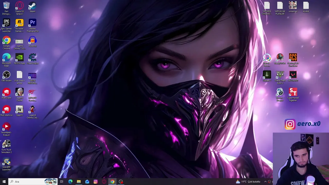Select the VALORANT desktop shortcut
The height and width of the screenshot is (185, 329).
[x=293, y=76]
